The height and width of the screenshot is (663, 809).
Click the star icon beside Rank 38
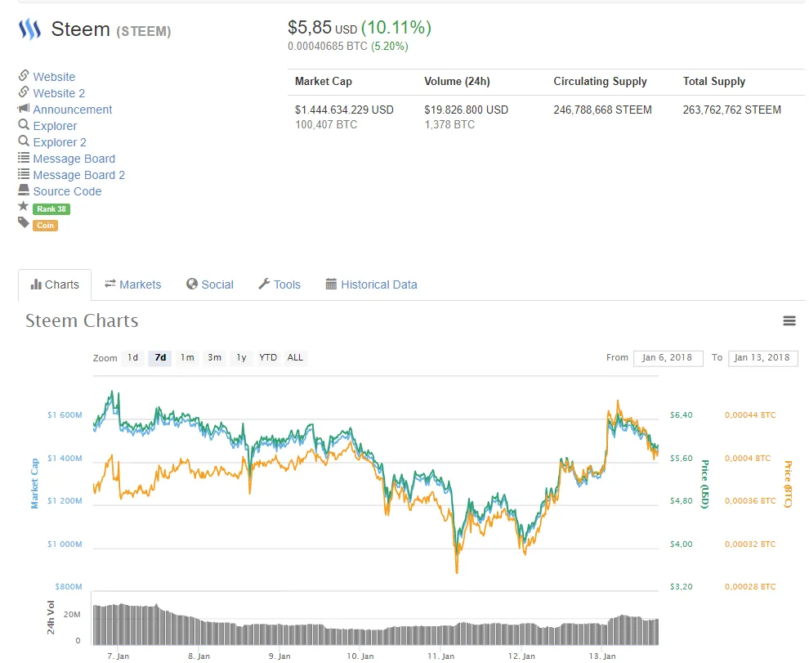[x=23, y=207]
